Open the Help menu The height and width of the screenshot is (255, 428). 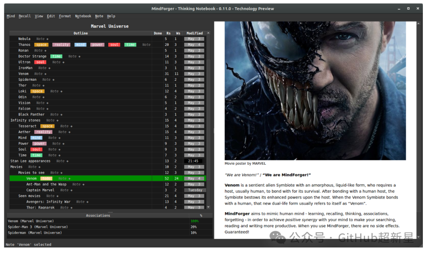pyautogui.click(x=111, y=16)
